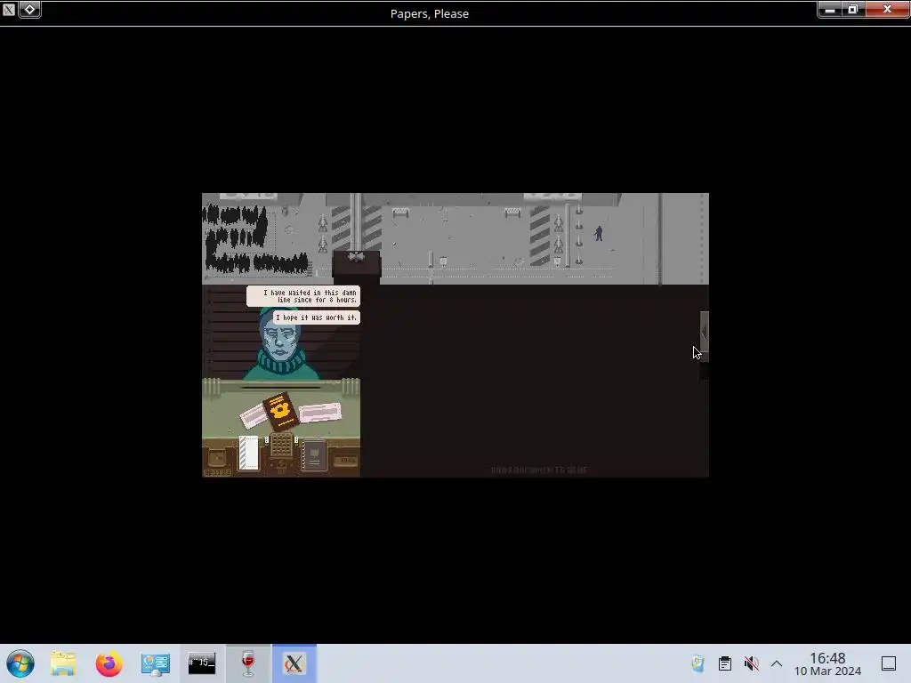Pick up the brown passport on the counter
Image resolution: width=911 pixels, height=683 pixels.
(x=280, y=411)
